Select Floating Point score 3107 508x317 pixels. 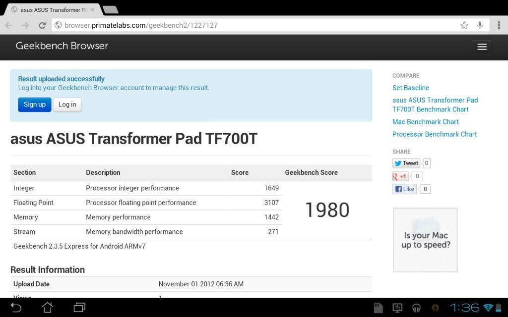point(271,203)
